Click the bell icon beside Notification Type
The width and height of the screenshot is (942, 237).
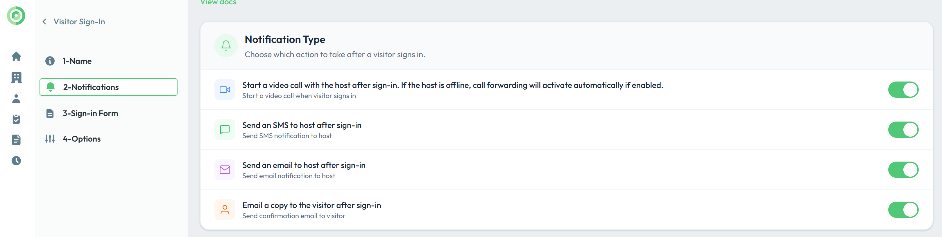[226, 46]
